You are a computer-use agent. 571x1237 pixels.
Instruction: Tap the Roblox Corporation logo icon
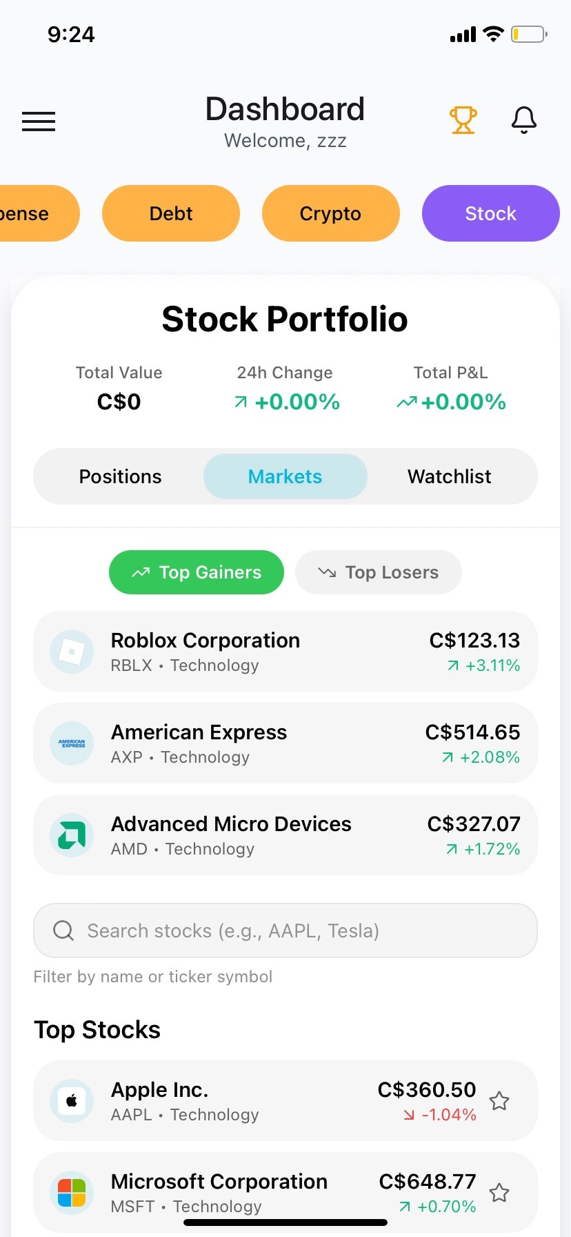pos(72,652)
